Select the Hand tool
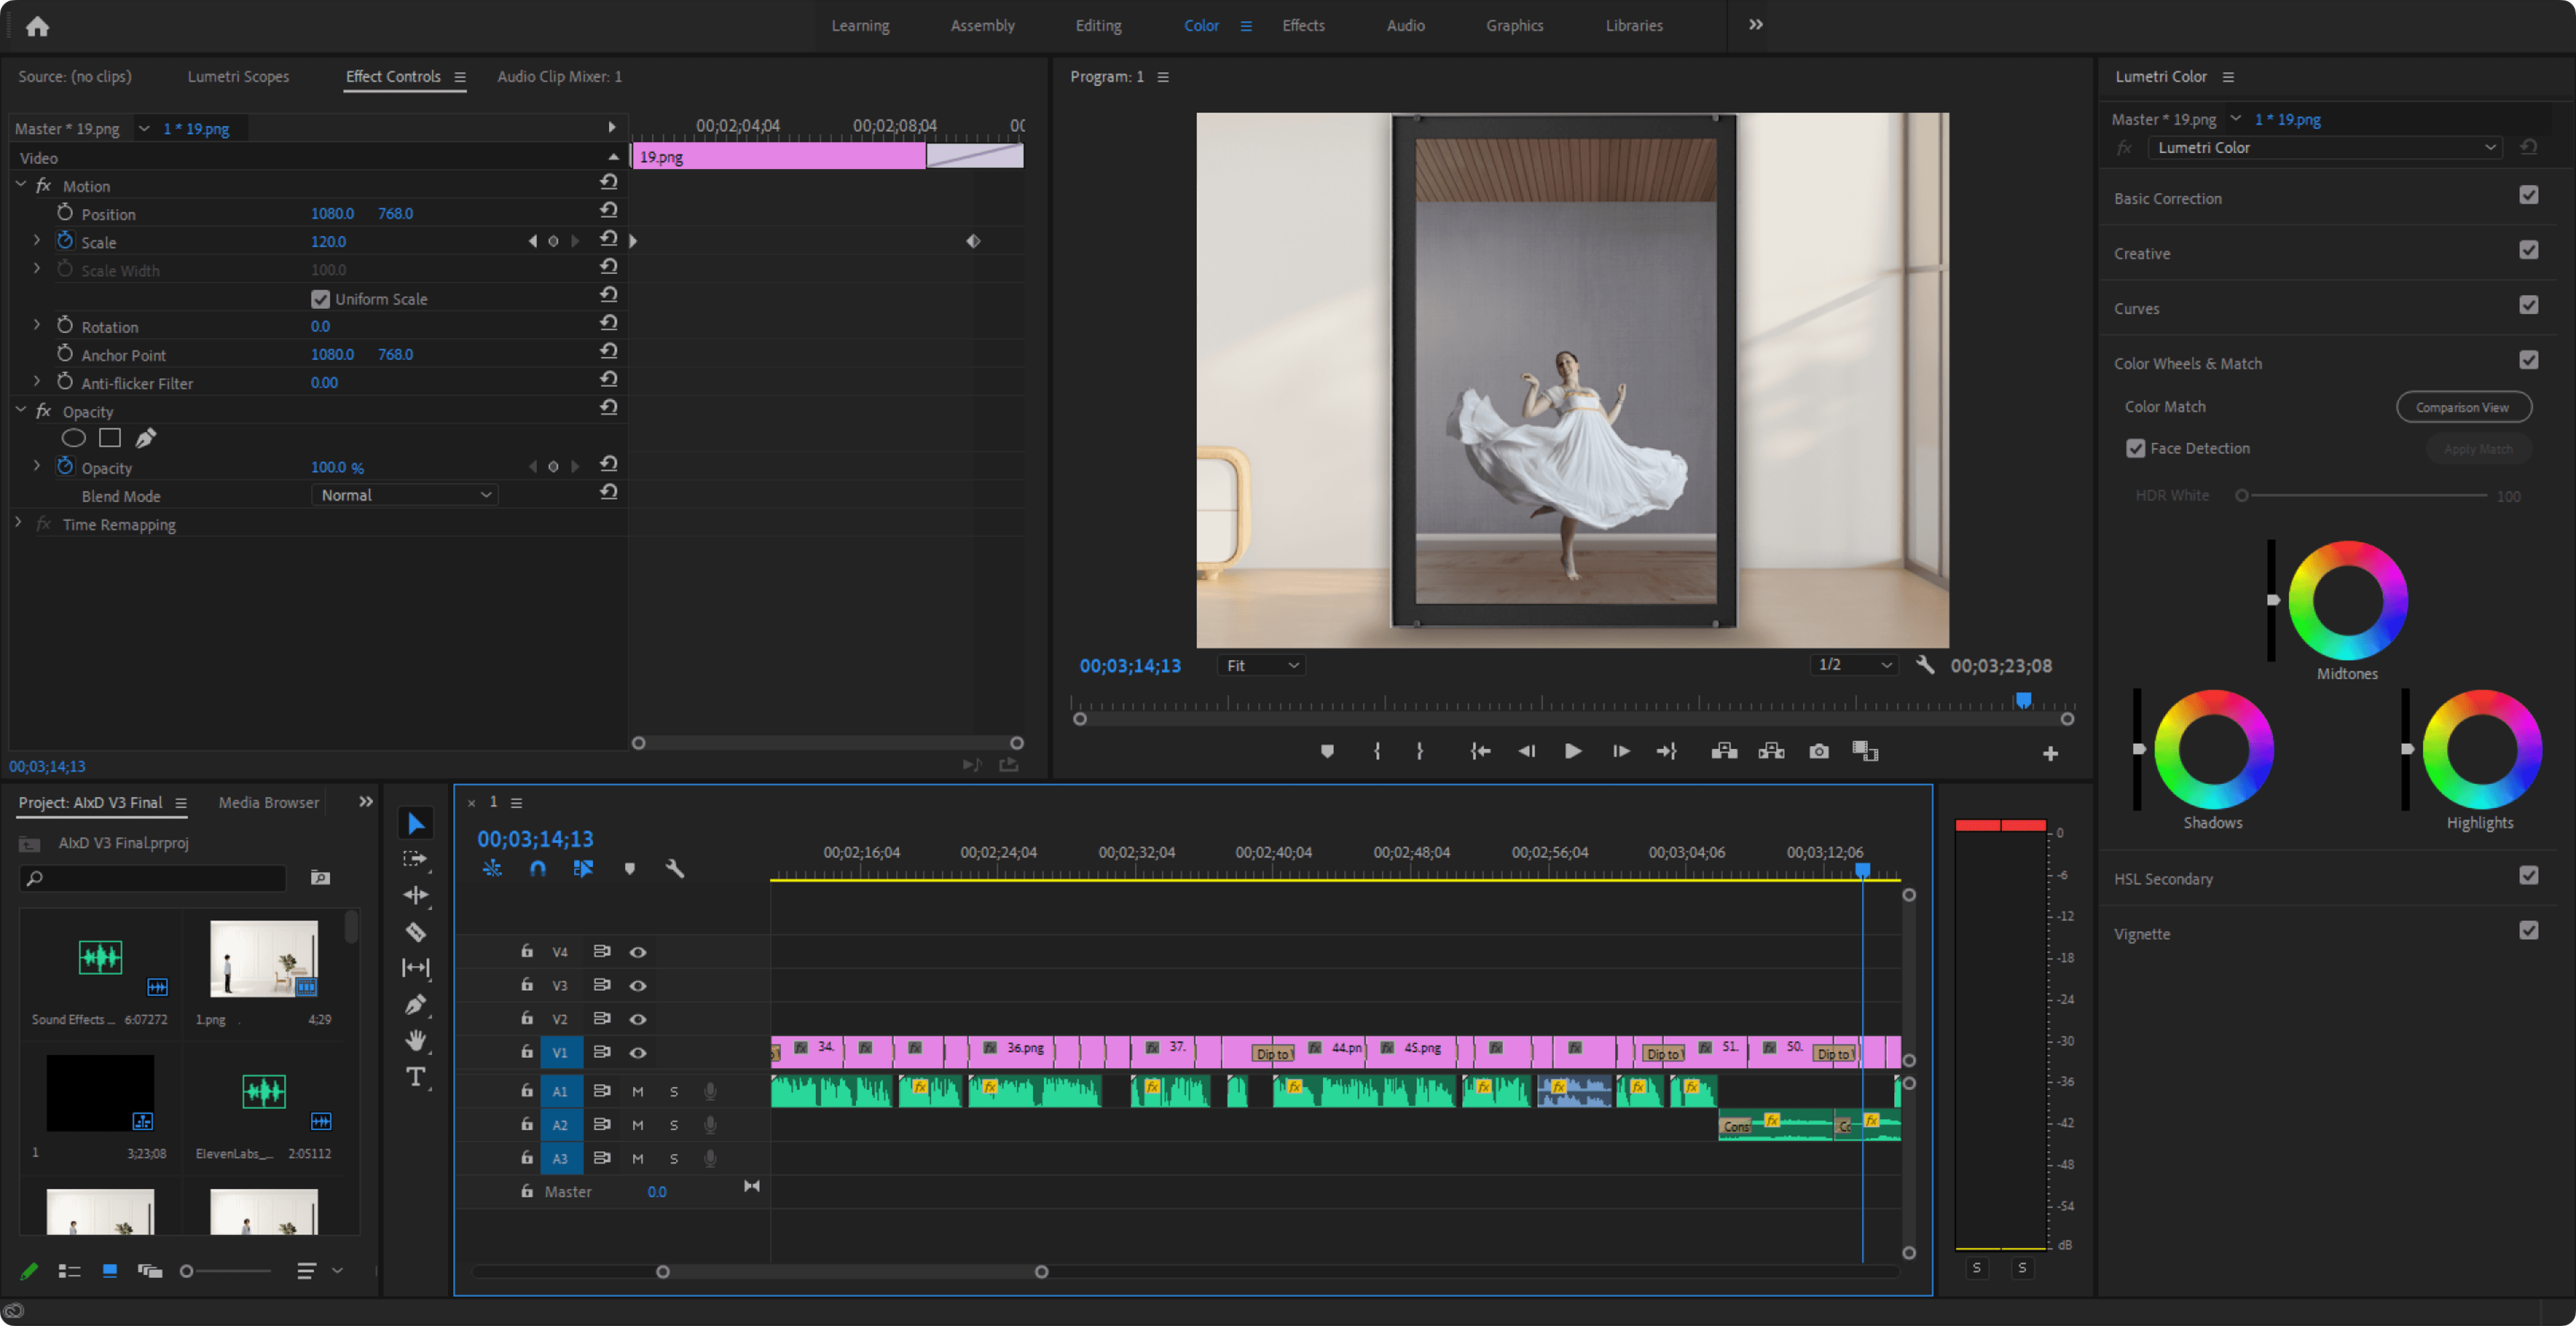The image size is (2576, 1326). (416, 1041)
